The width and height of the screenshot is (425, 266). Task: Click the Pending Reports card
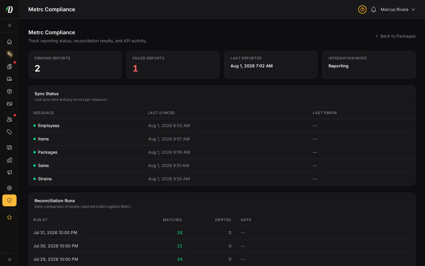(x=75, y=65)
